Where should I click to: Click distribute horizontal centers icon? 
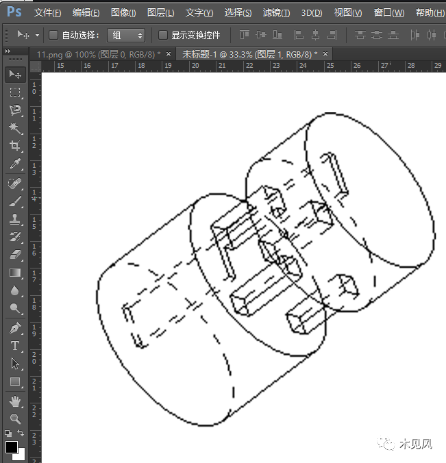432,35
